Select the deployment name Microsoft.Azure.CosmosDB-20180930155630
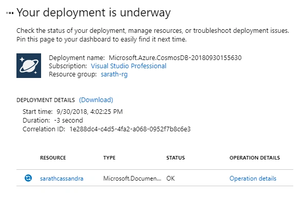The width and height of the screenshot is (302, 198). click(175, 58)
